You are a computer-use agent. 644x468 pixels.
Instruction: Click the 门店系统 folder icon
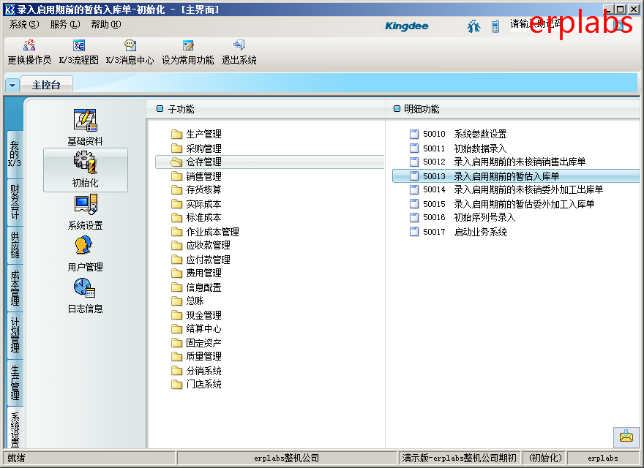[x=176, y=384]
